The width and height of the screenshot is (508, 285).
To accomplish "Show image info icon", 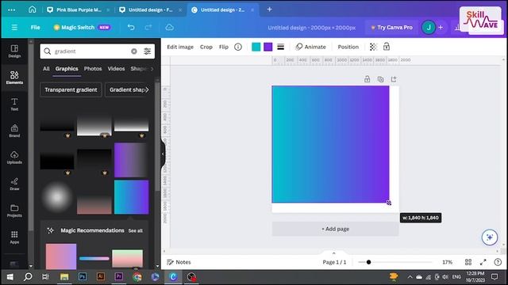I will click(x=238, y=47).
